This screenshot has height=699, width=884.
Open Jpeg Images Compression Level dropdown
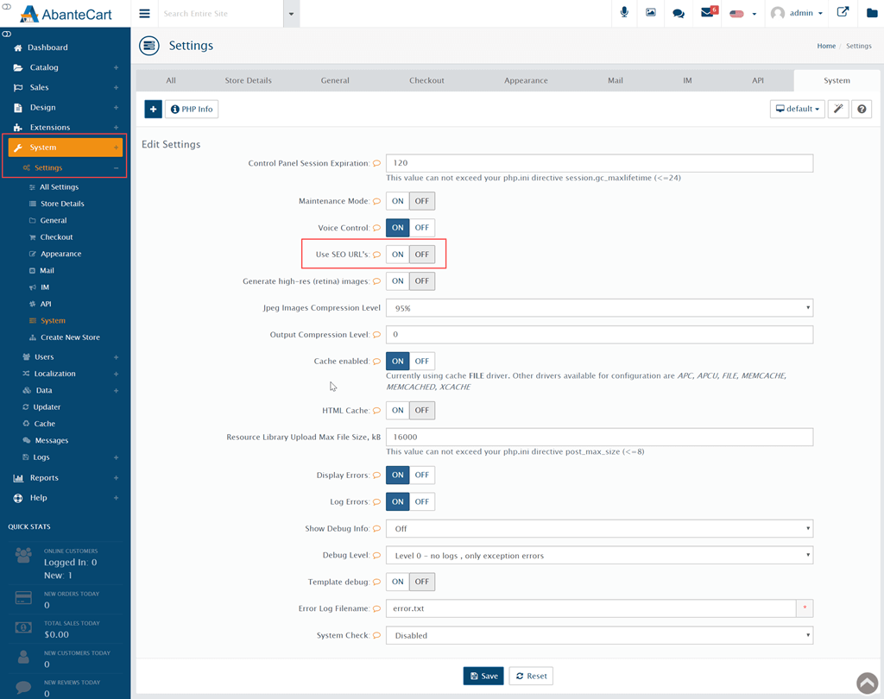point(599,308)
